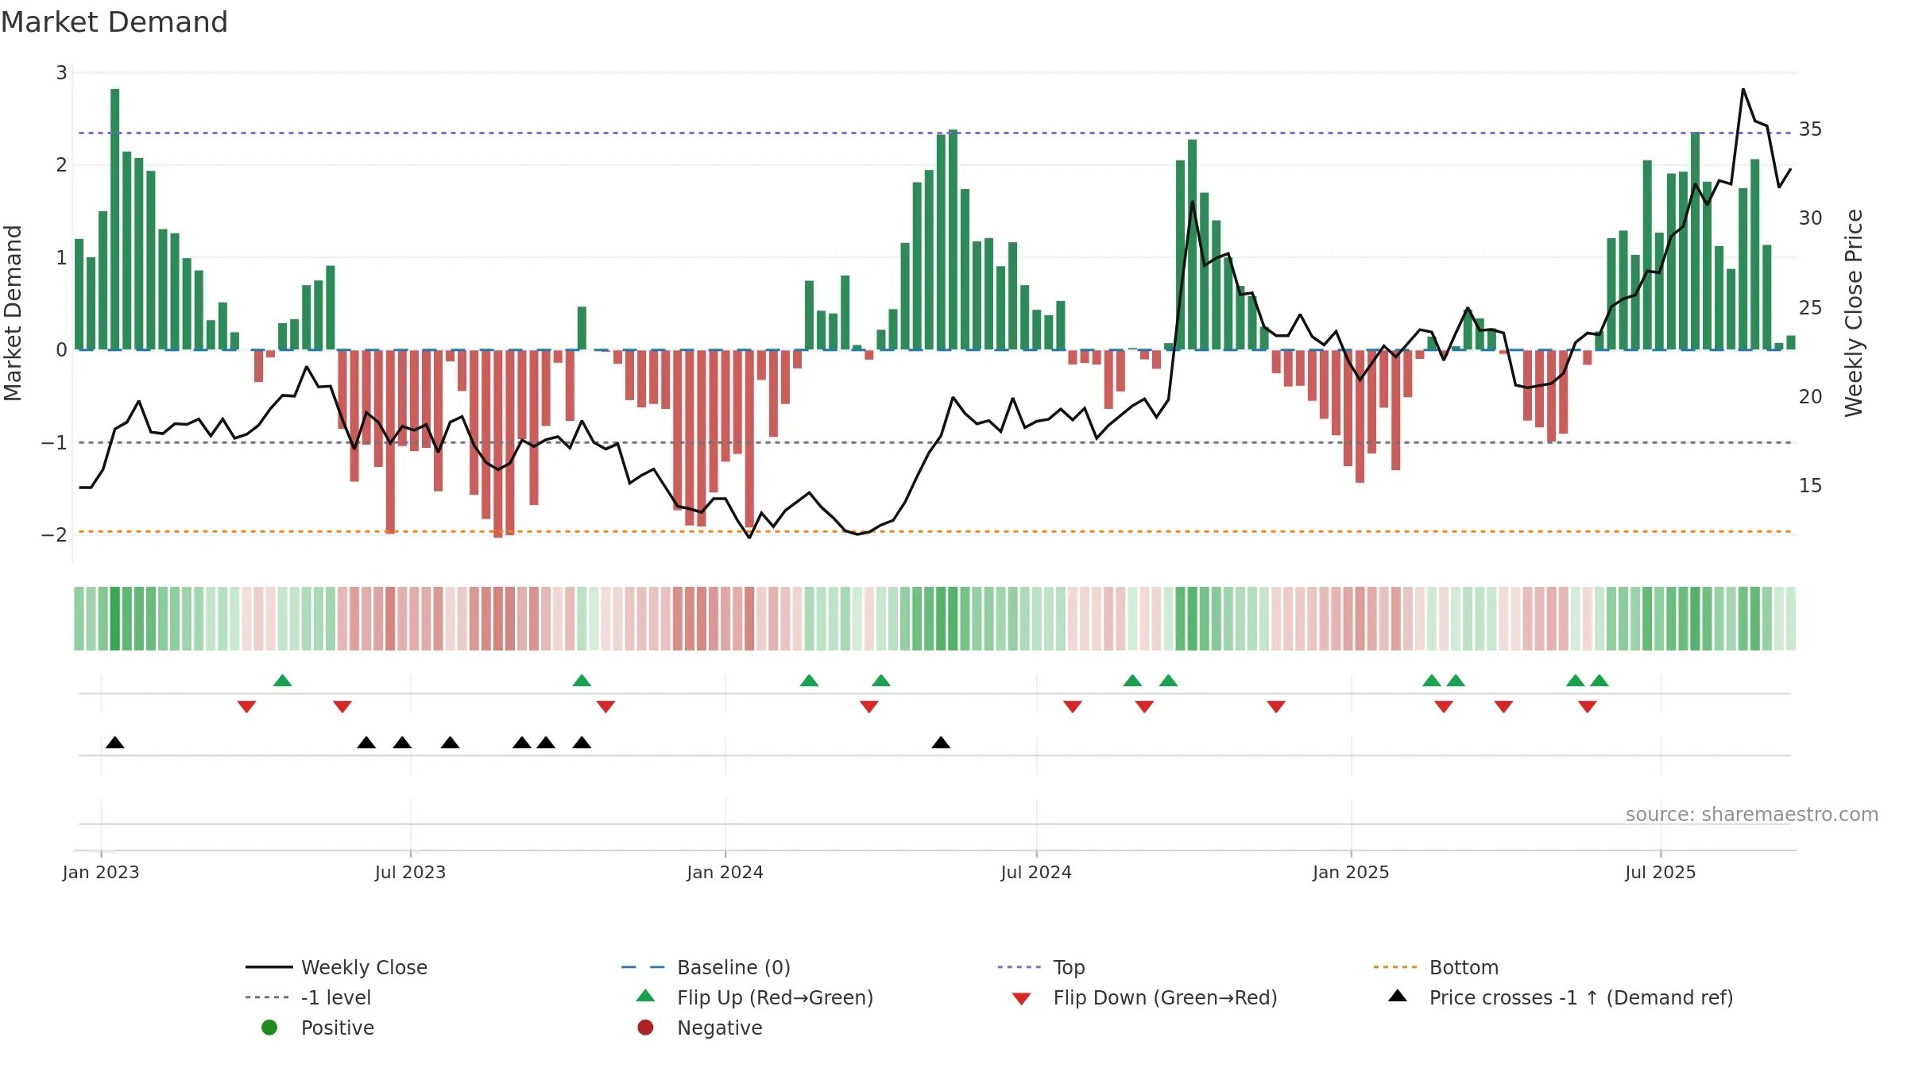Viewport: 1907px width, 1072px height.
Task: Click the rotated Market Demand left axis title
Action: point(13,313)
